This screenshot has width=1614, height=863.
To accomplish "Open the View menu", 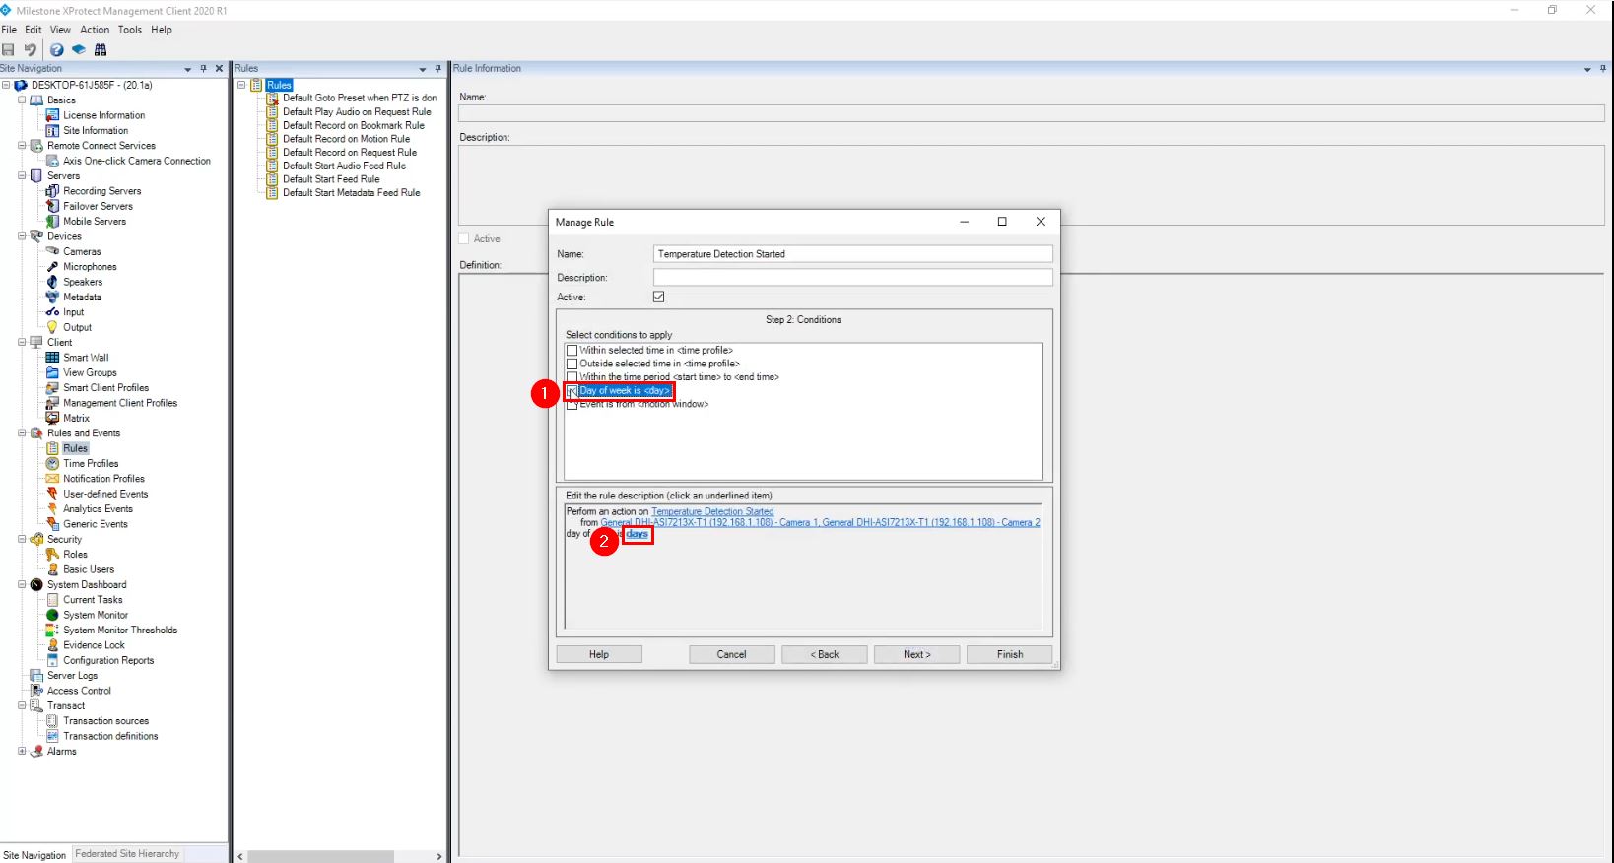I will pyautogui.click(x=60, y=30).
